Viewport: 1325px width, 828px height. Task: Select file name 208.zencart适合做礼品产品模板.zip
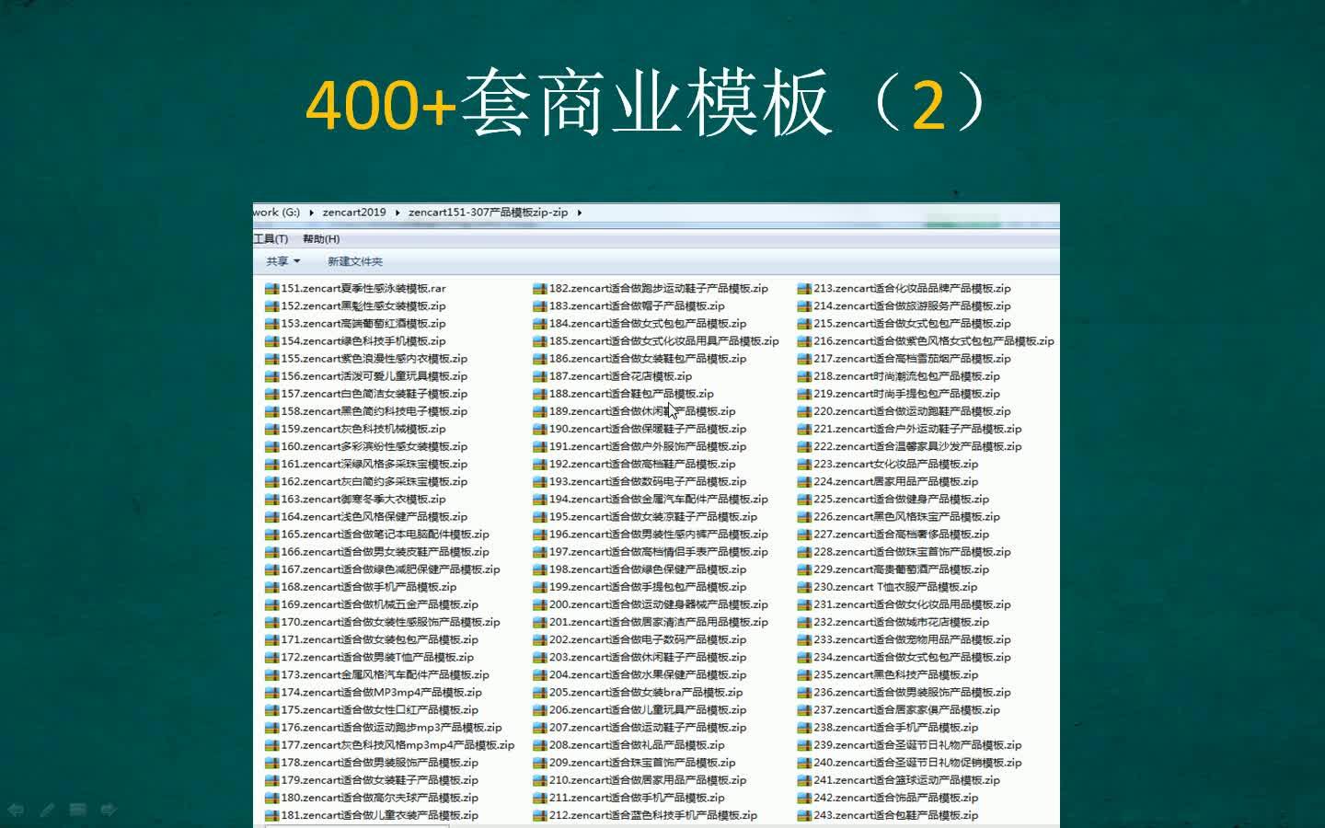[637, 745]
